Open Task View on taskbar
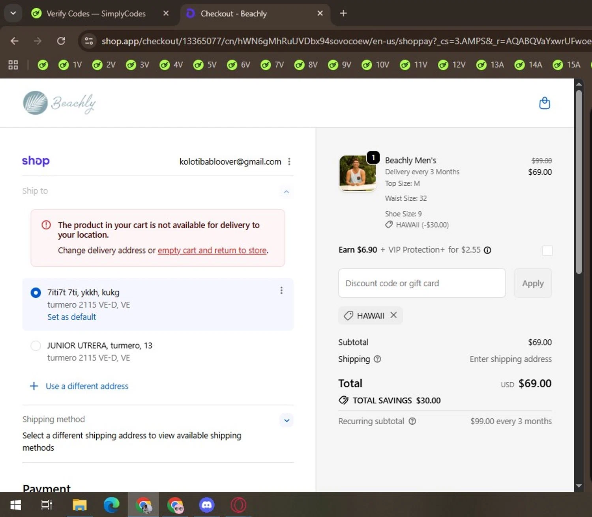 [47, 505]
